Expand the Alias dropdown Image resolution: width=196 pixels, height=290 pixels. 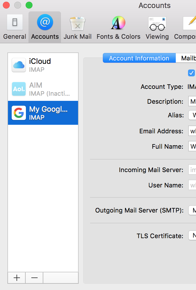point(192,115)
